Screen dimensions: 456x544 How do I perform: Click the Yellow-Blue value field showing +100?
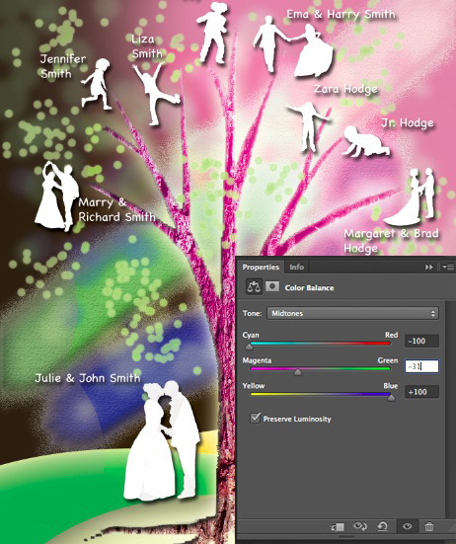pos(421,392)
